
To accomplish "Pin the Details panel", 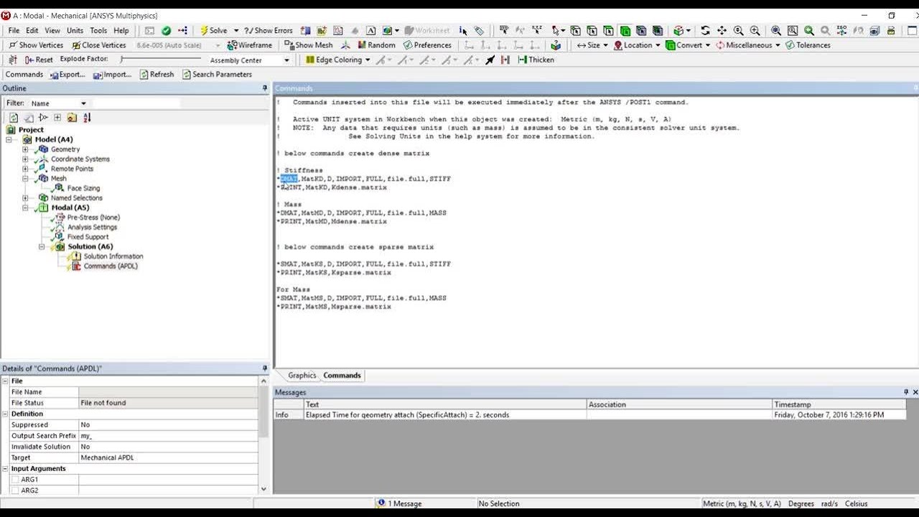I will tap(265, 368).
